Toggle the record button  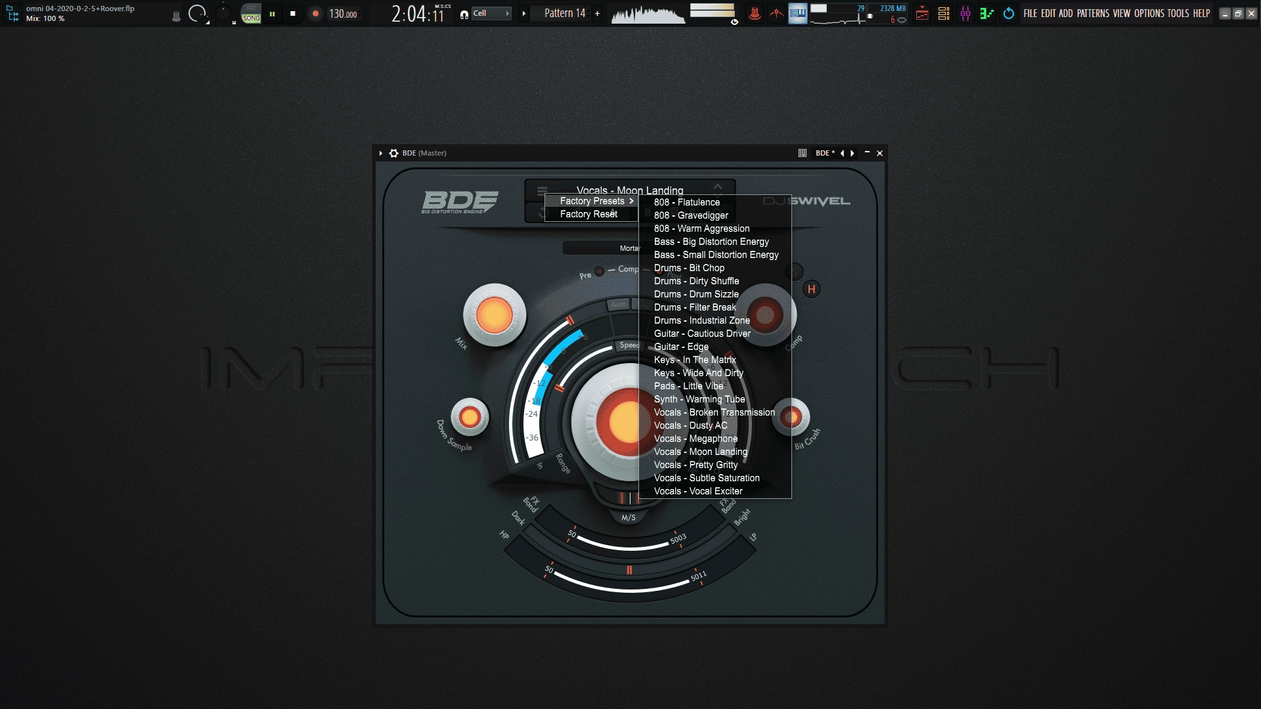(315, 13)
